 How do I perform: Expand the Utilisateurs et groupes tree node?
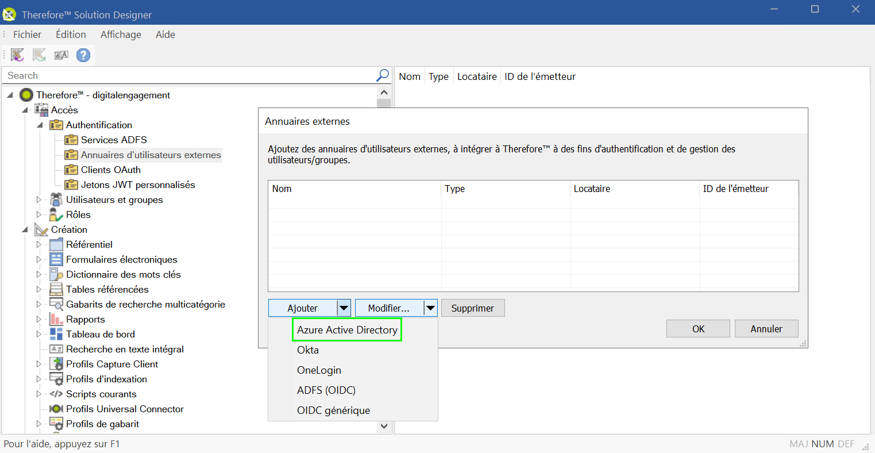[38, 199]
